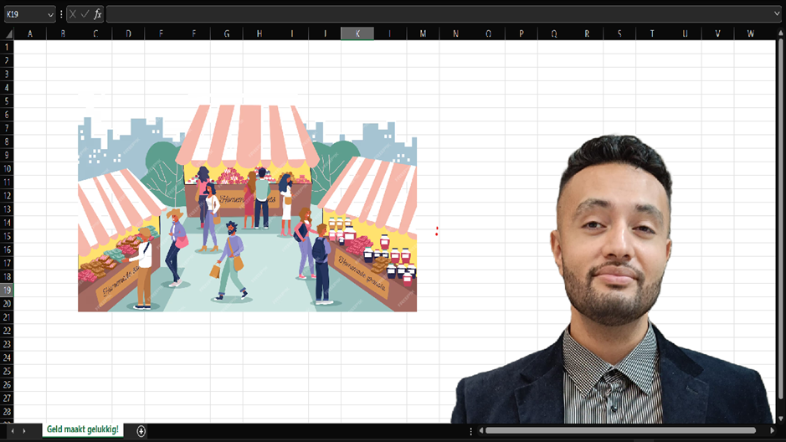Click the next sheet navigation arrow
The width and height of the screenshot is (786, 442).
pos(24,431)
